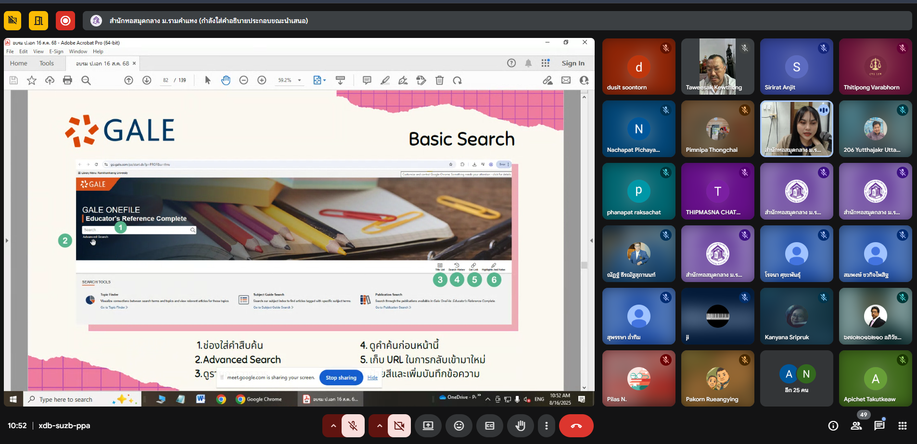
Task: Open View menu in Acrobat
Action: [x=38, y=51]
